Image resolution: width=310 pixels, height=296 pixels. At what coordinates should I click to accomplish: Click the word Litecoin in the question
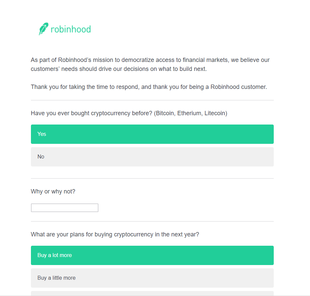point(215,113)
